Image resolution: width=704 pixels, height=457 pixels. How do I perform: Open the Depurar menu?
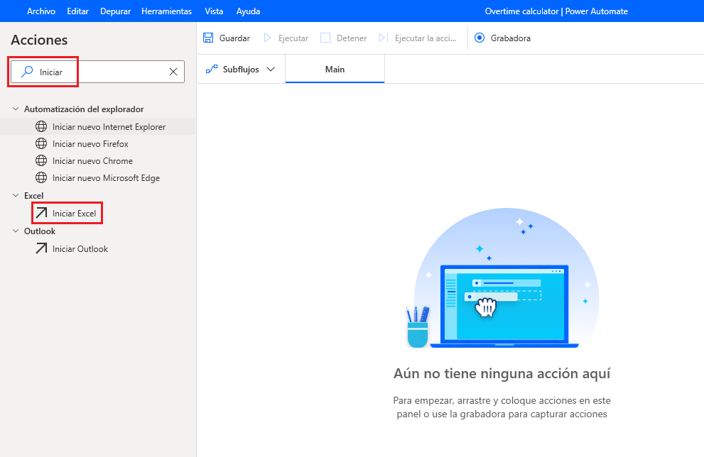pyautogui.click(x=115, y=11)
